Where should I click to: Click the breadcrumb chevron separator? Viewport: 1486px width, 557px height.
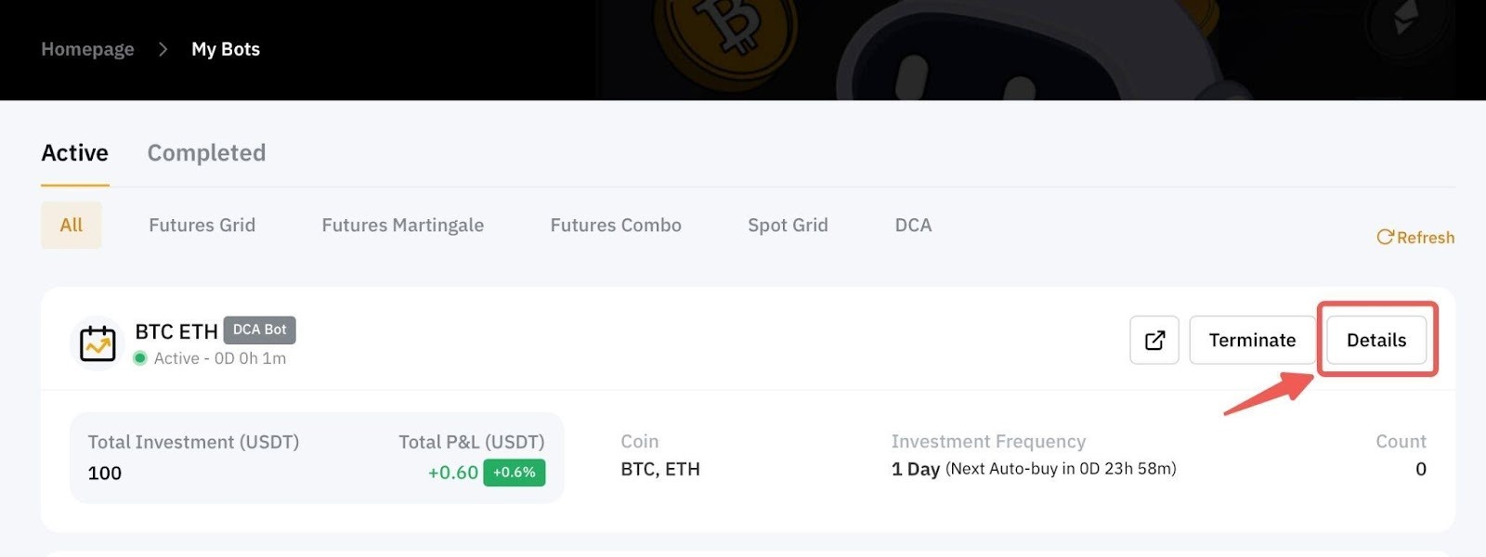(x=163, y=49)
